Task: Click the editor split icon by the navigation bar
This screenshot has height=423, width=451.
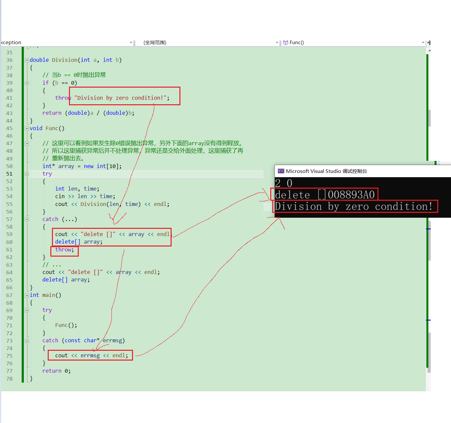Action: coord(429,42)
